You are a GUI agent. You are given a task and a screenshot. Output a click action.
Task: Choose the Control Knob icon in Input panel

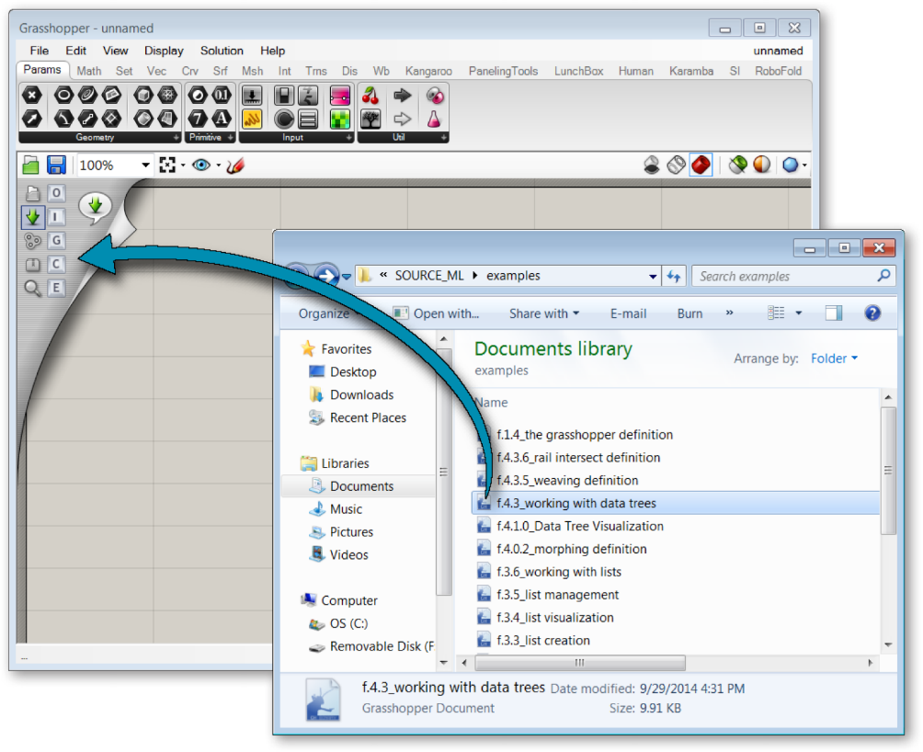pos(284,119)
